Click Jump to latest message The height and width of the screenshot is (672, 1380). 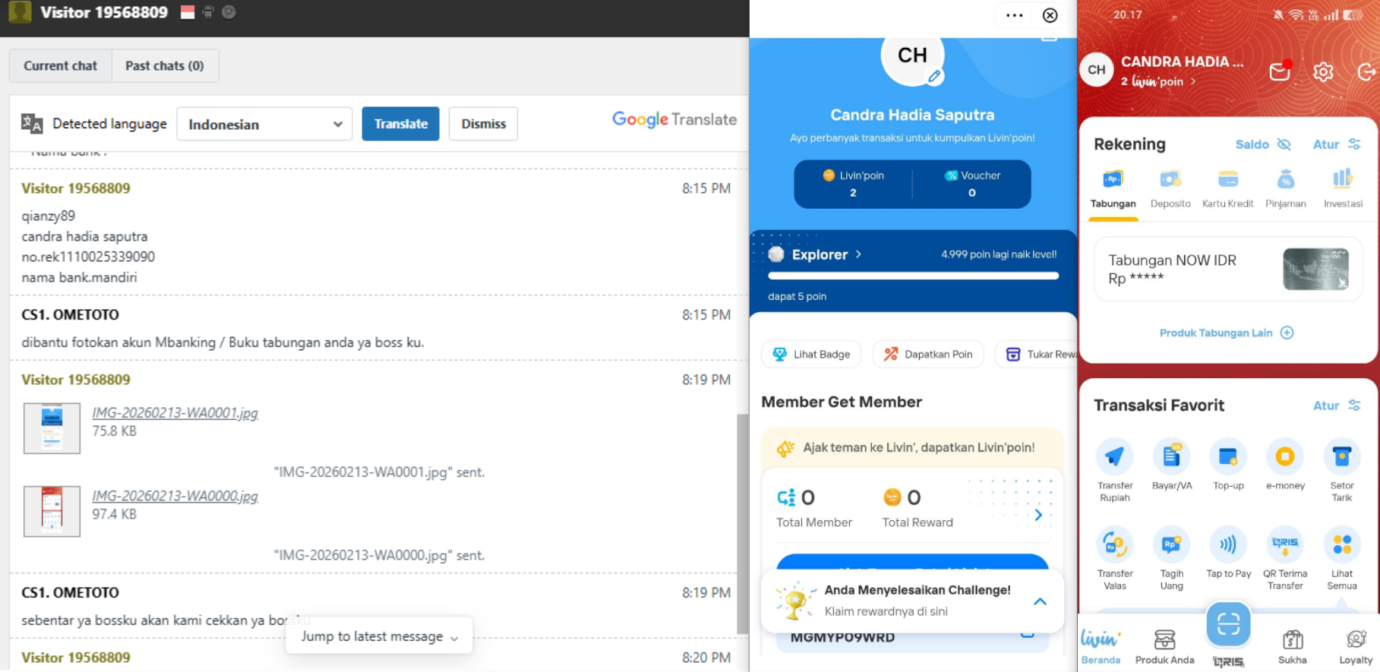(379, 636)
